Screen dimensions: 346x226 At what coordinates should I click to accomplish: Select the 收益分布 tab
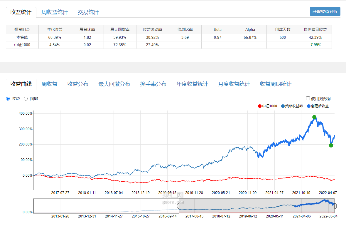click(x=78, y=84)
